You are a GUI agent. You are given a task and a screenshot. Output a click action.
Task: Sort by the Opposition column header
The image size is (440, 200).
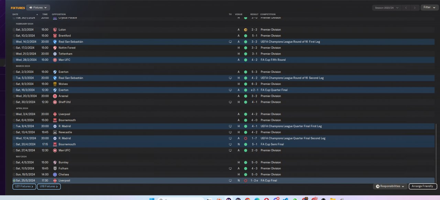[59, 14]
